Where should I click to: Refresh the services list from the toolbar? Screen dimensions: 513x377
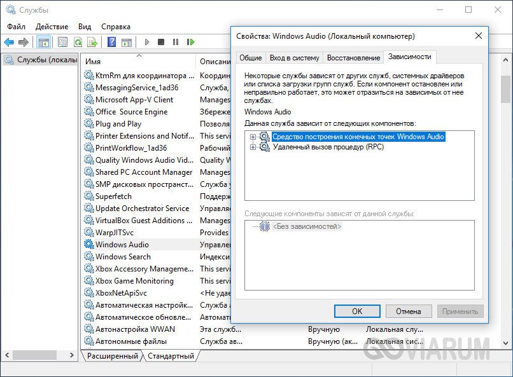click(78, 42)
